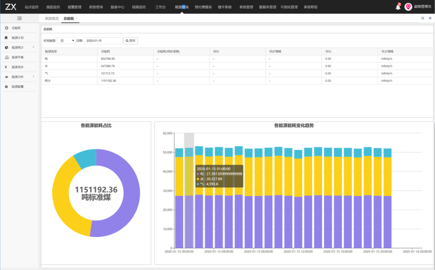Screen dimensions: 435x270
Task: Open the 时间类型 dropdown showing 日
Action: (x=66, y=41)
